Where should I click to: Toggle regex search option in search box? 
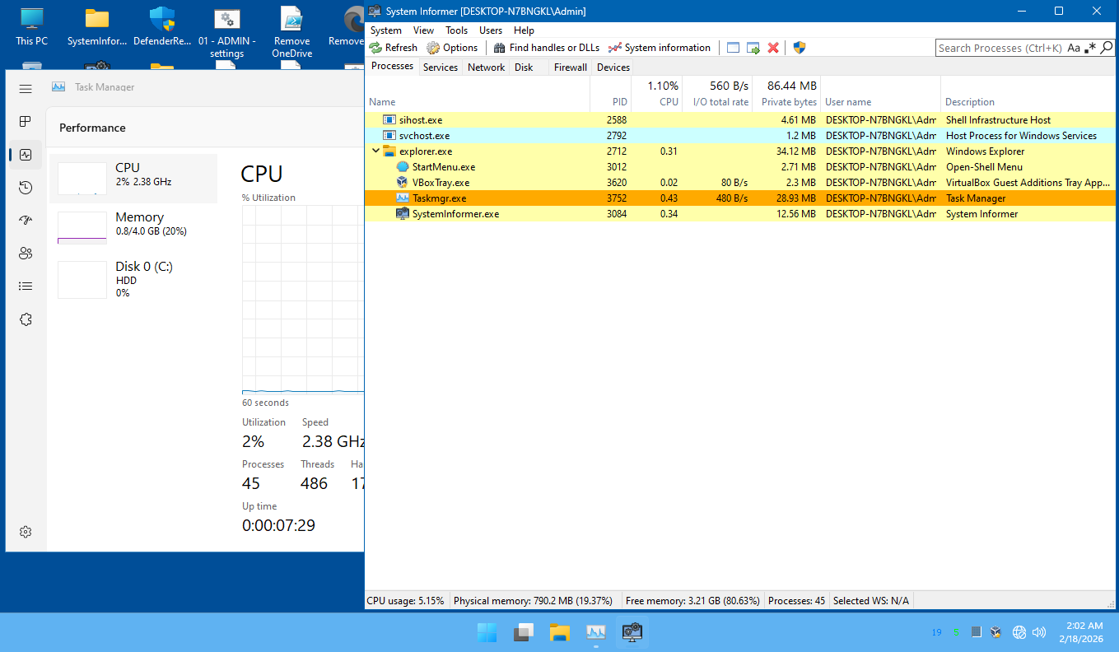click(1091, 48)
